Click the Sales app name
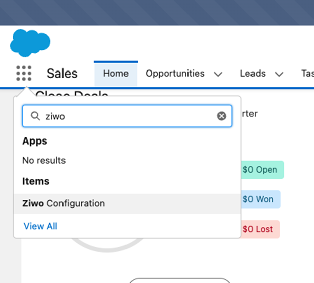The image size is (314, 283). [x=62, y=74]
